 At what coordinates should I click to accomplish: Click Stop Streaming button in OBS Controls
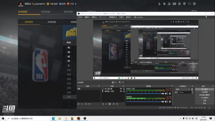pyautogui.click(x=205, y=89)
